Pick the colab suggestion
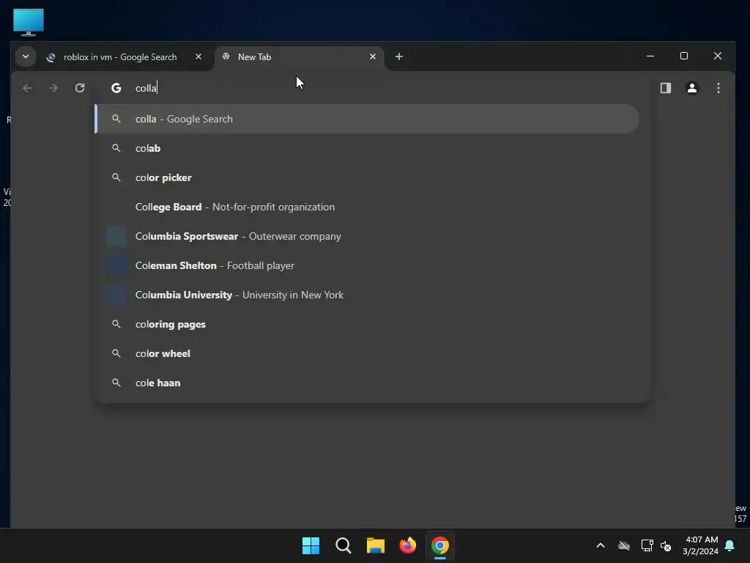Image resolution: width=750 pixels, height=563 pixels. click(x=367, y=148)
